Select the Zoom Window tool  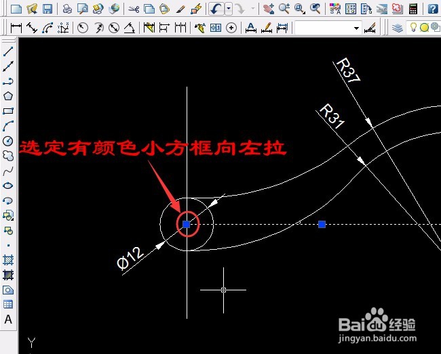(x=300, y=9)
